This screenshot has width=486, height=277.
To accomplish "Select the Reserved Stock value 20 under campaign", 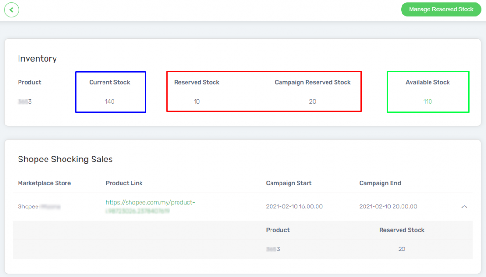I will coord(402,249).
